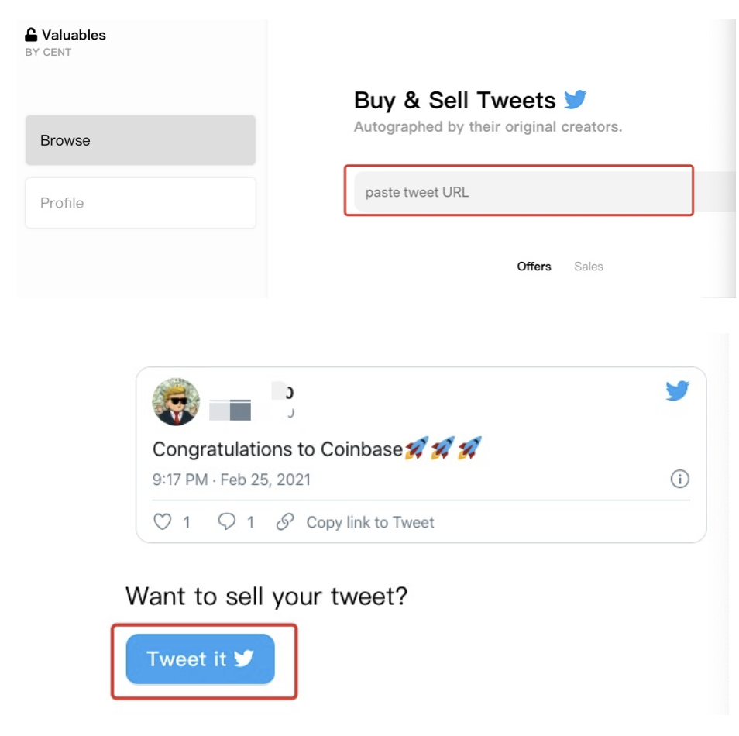Like the tweet with the heart icon
The width and height of the screenshot is (739, 736).
tap(163, 522)
